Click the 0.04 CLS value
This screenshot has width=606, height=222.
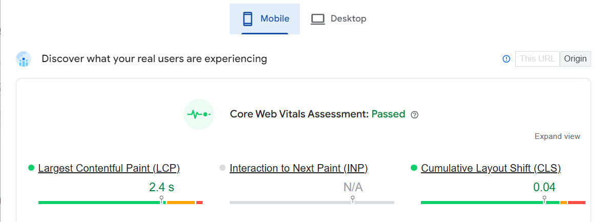coord(544,187)
